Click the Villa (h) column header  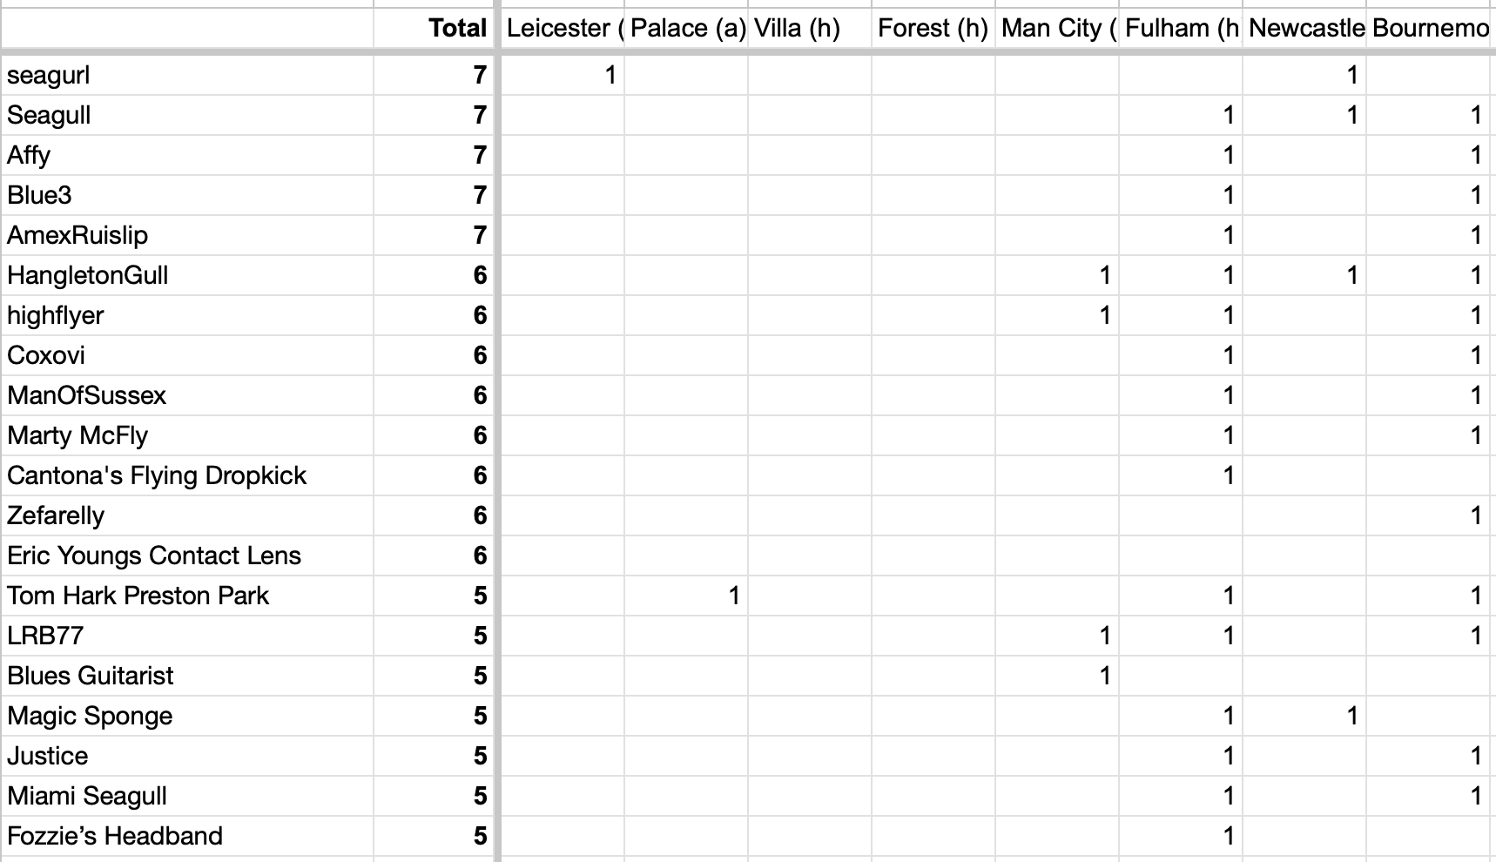click(809, 29)
